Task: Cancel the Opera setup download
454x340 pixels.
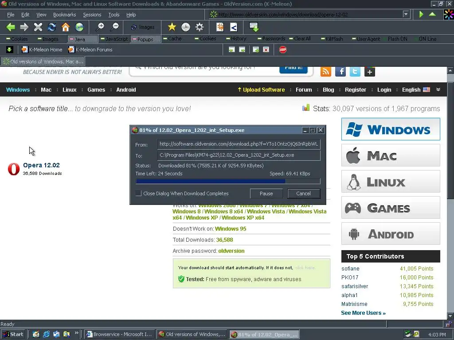Action: [x=303, y=193]
